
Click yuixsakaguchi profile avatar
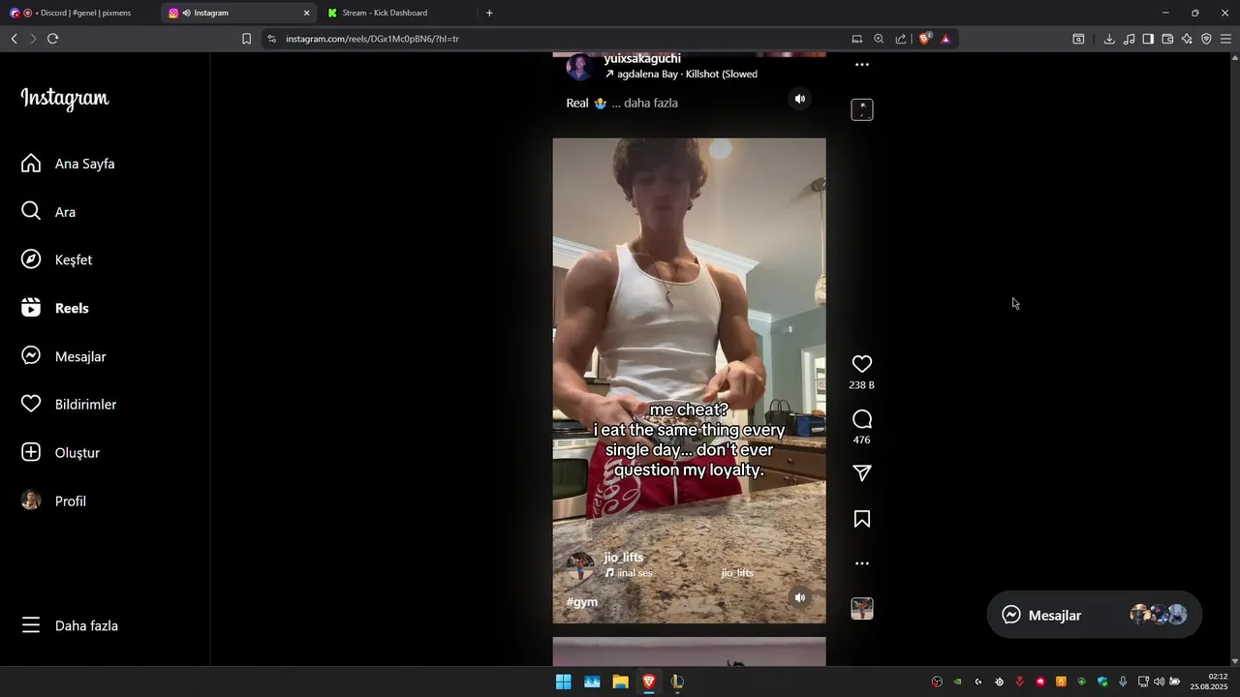tap(580, 67)
